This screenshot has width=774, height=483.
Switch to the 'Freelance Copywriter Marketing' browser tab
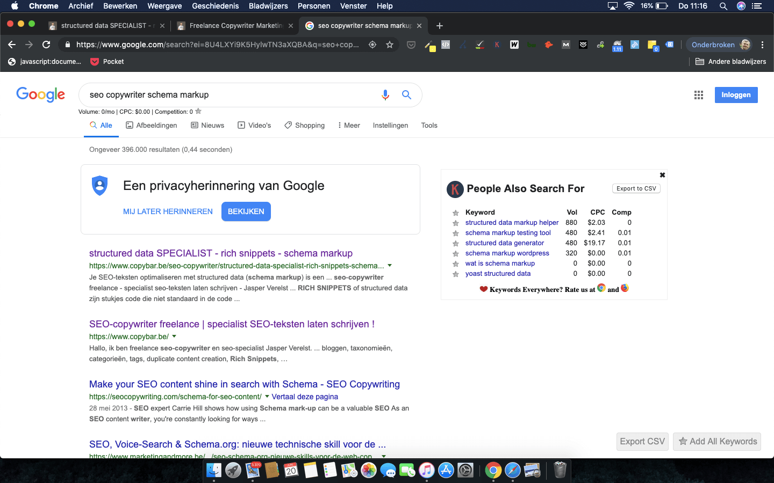pyautogui.click(x=235, y=26)
